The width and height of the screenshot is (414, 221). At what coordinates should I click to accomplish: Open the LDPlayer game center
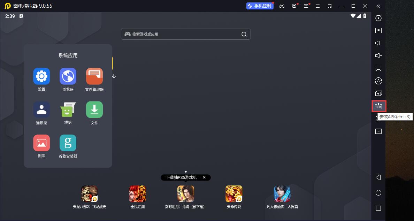coord(282,6)
